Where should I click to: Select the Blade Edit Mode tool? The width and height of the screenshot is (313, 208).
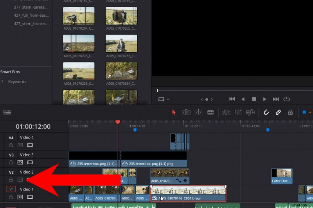tap(210, 112)
